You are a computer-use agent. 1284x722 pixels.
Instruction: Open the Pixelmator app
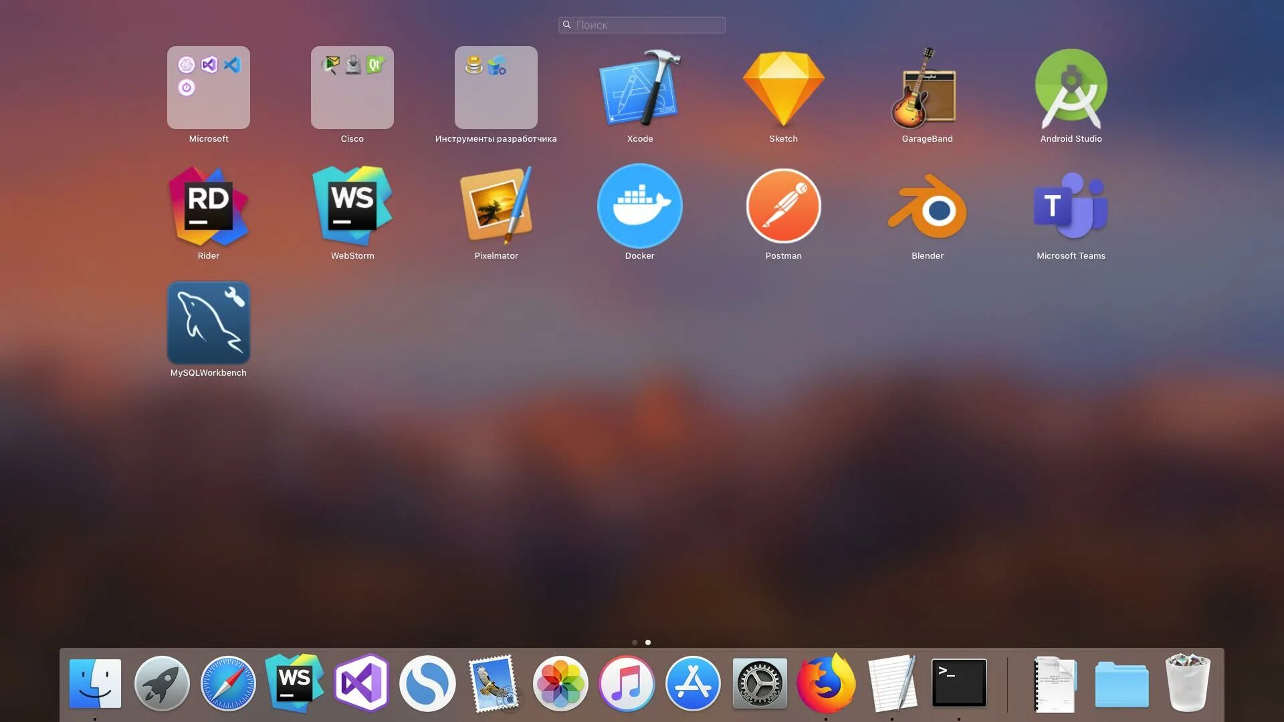click(x=496, y=205)
